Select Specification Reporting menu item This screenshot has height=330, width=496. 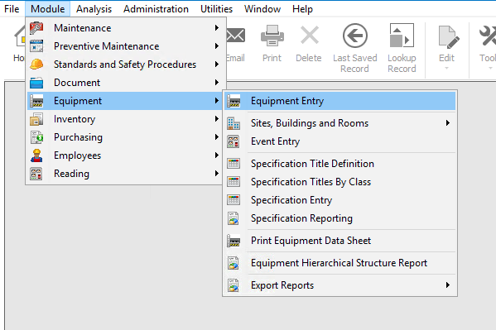[x=339, y=218]
